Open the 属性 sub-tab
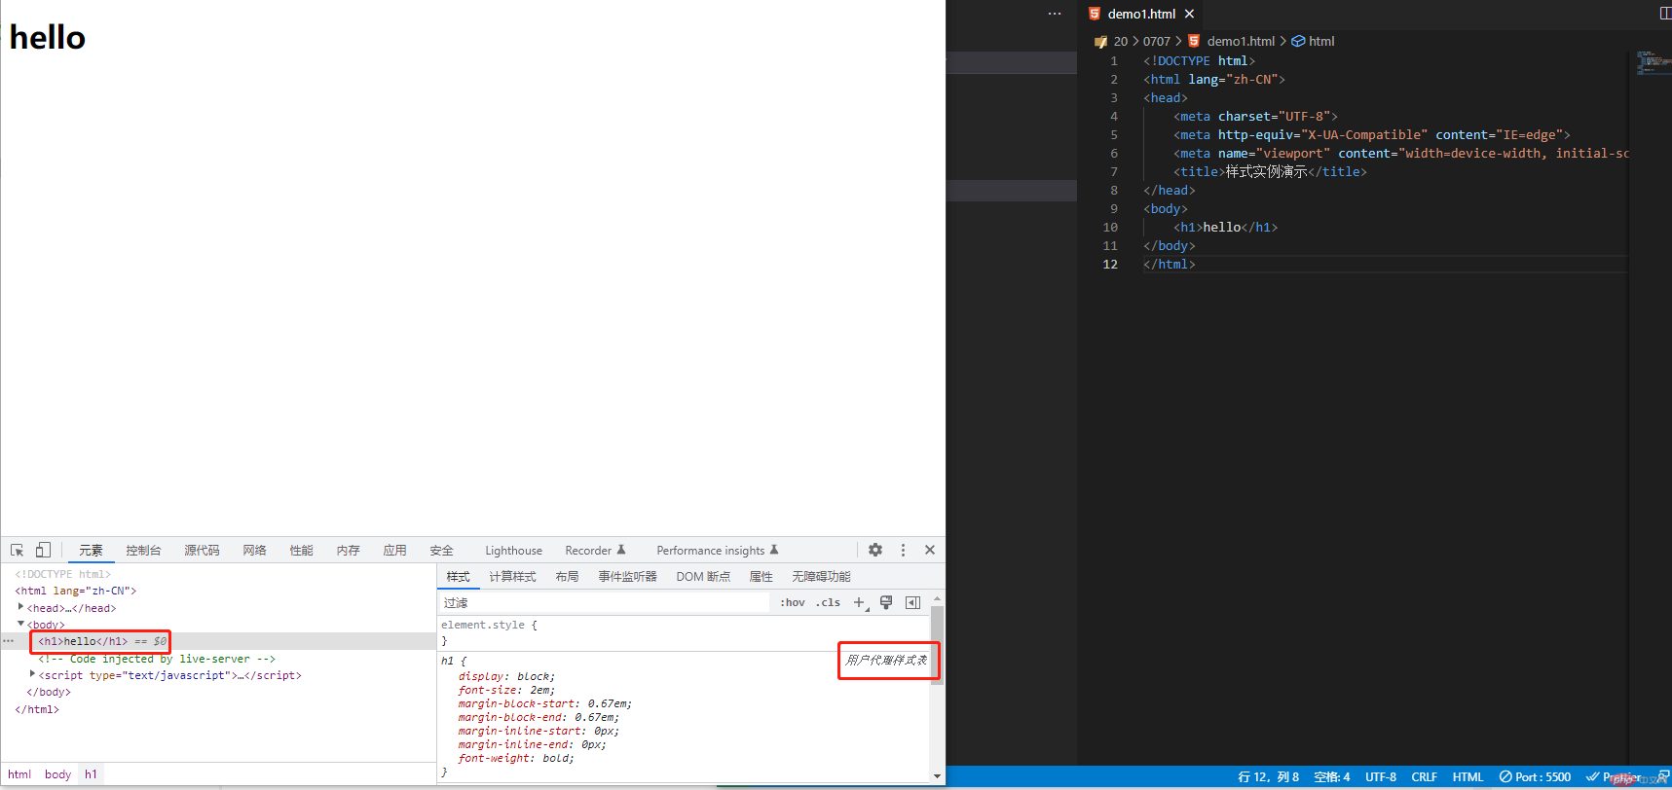Viewport: 1672px width, 790px height. (761, 577)
